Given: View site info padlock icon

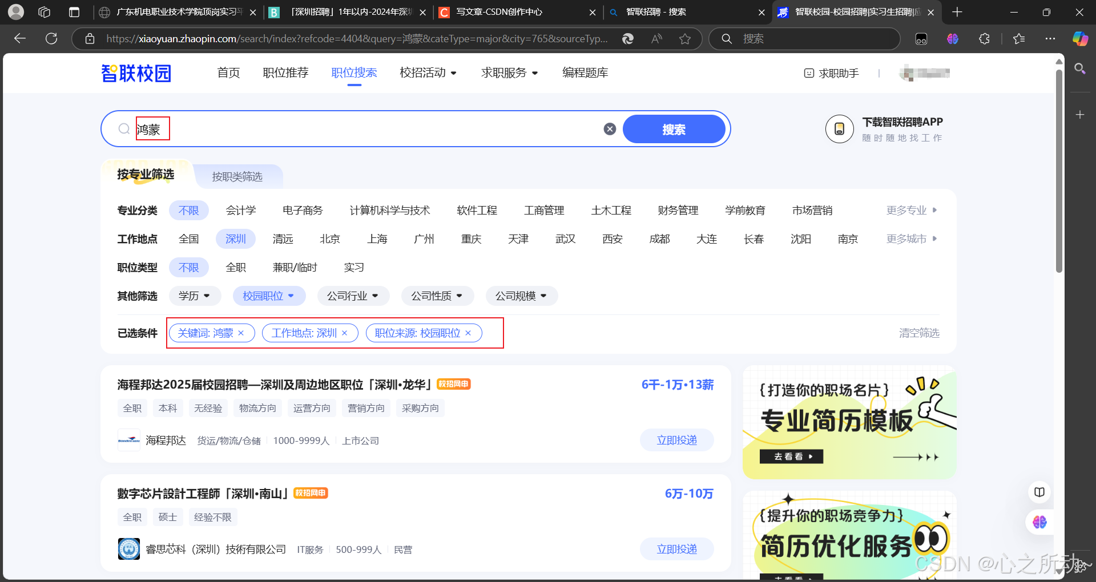Looking at the screenshot, I should point(90,38).
